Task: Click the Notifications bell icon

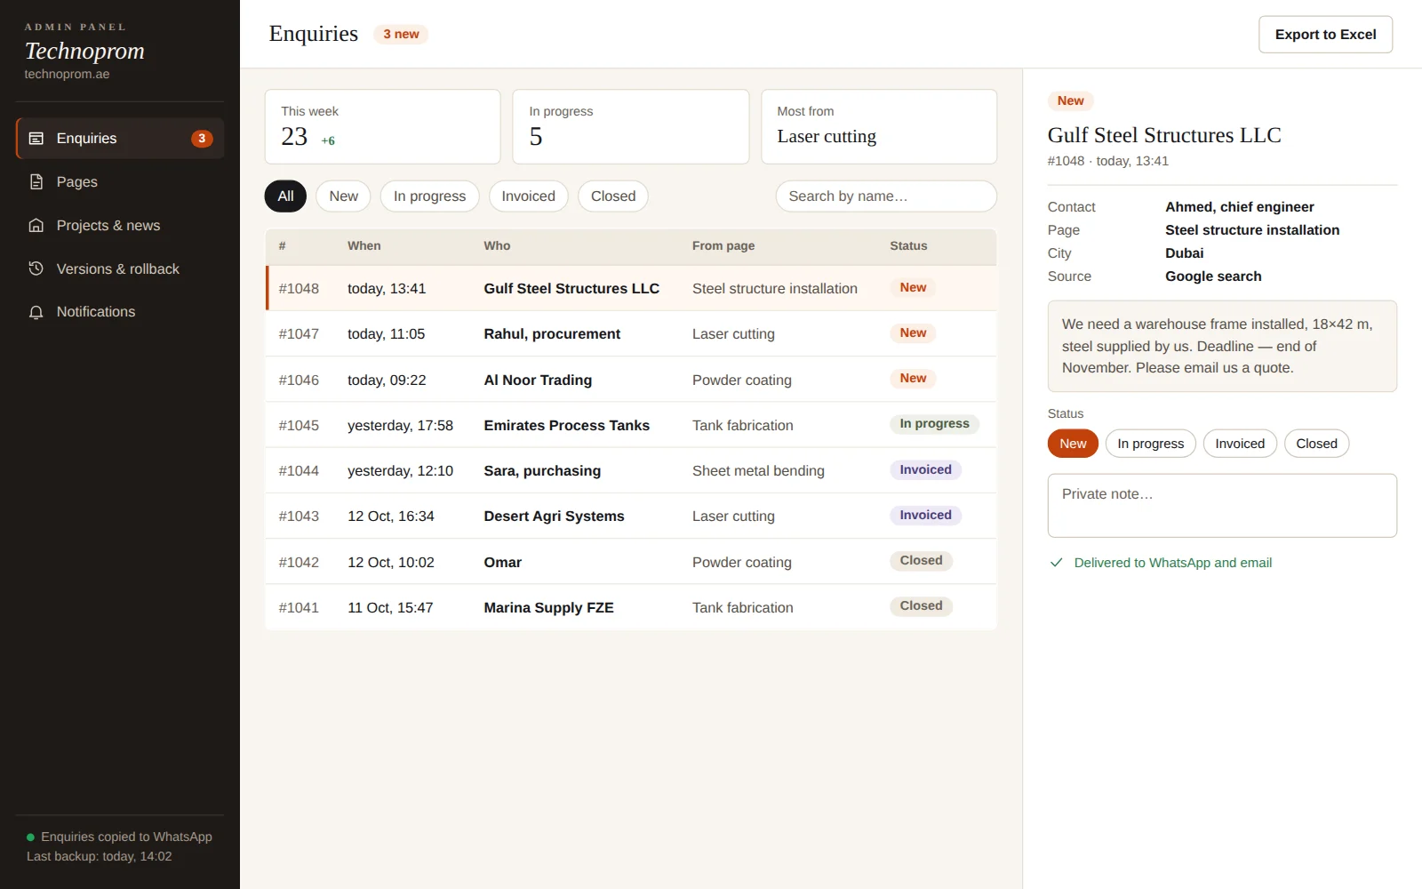Action: [36, 312]
